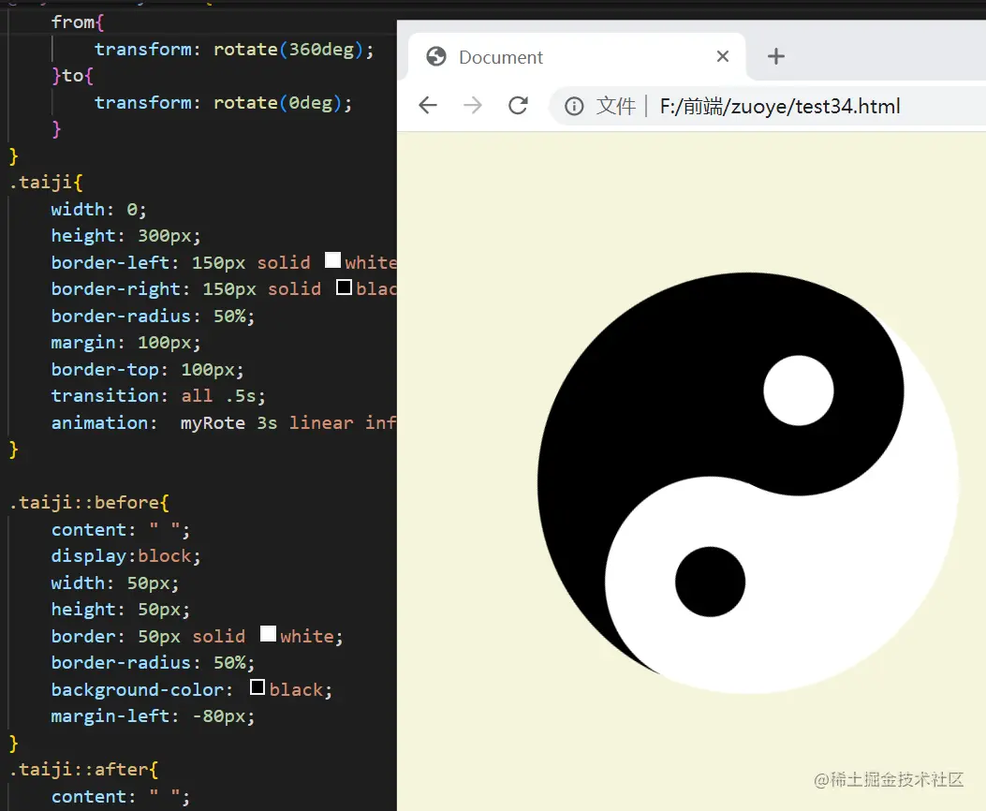Click the browser forward arrow
Image resolution: width=986 pixels, height=811 pixels.
(x=472, y=106)
